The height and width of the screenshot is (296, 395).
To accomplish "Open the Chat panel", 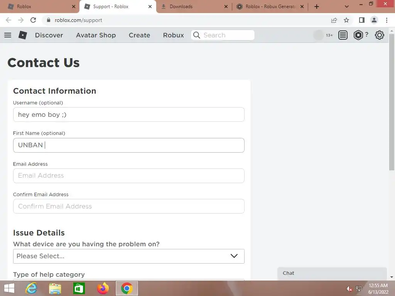I will pyautogui.click(x=332, y=273).
